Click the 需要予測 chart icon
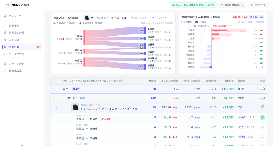 (5, 26)
